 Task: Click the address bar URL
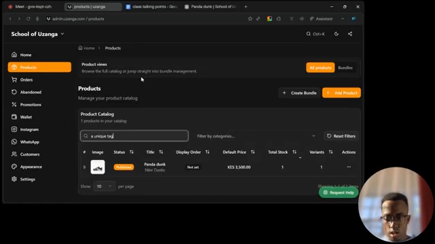[x=78, y=19]
